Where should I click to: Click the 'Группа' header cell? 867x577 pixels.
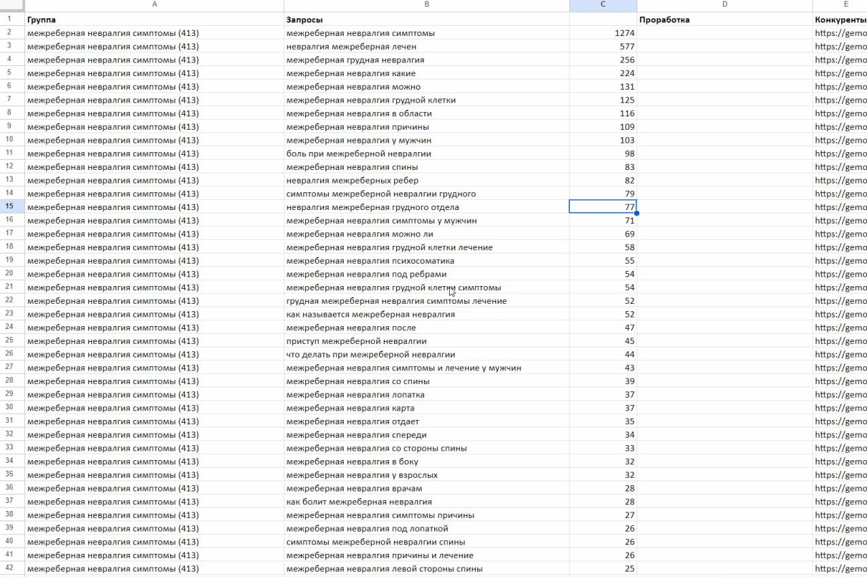(x=154, y=20)
